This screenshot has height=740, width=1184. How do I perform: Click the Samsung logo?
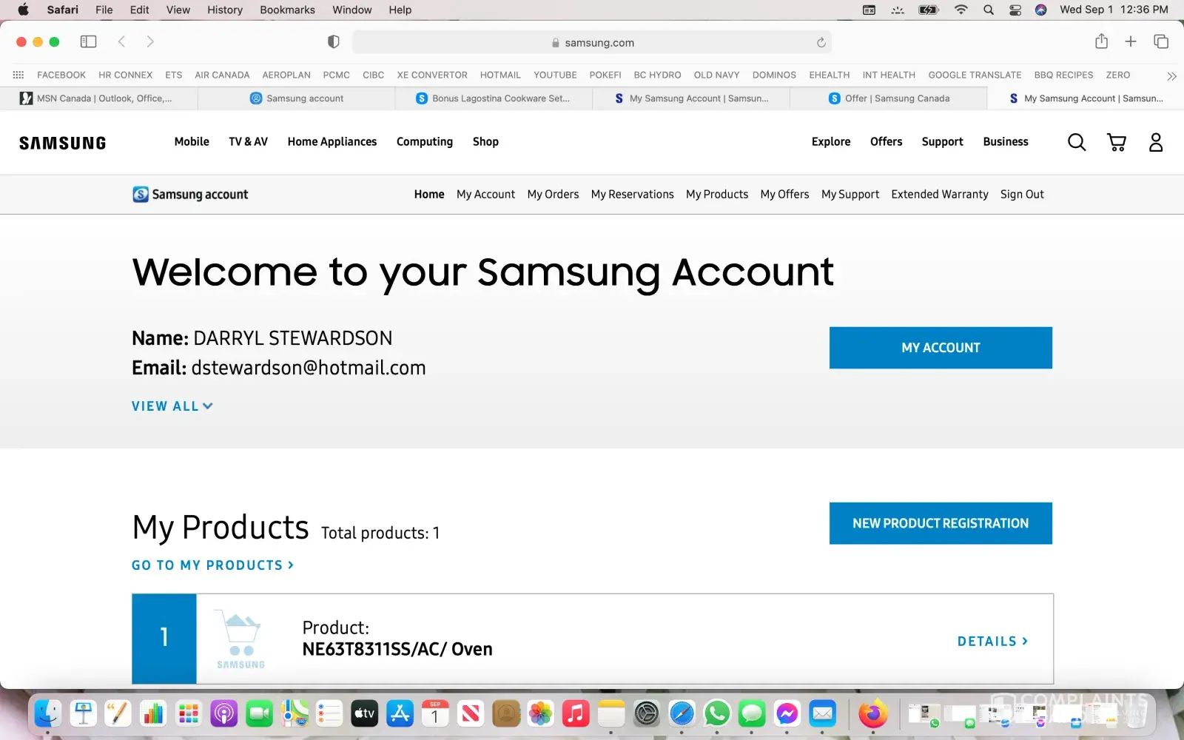(63, 143)
